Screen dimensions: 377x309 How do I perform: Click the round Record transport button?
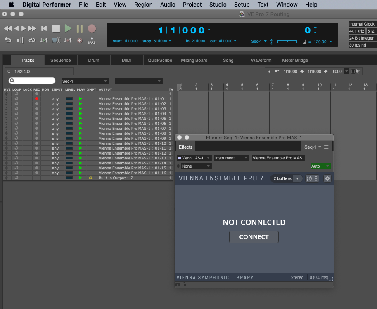(x=92, y=28)
